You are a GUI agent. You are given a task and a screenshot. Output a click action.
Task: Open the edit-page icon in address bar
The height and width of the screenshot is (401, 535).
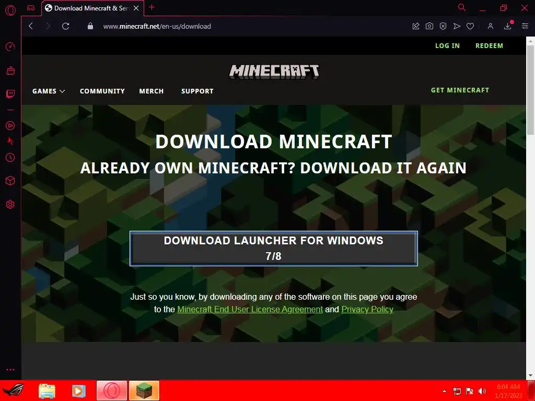point(415,26)
